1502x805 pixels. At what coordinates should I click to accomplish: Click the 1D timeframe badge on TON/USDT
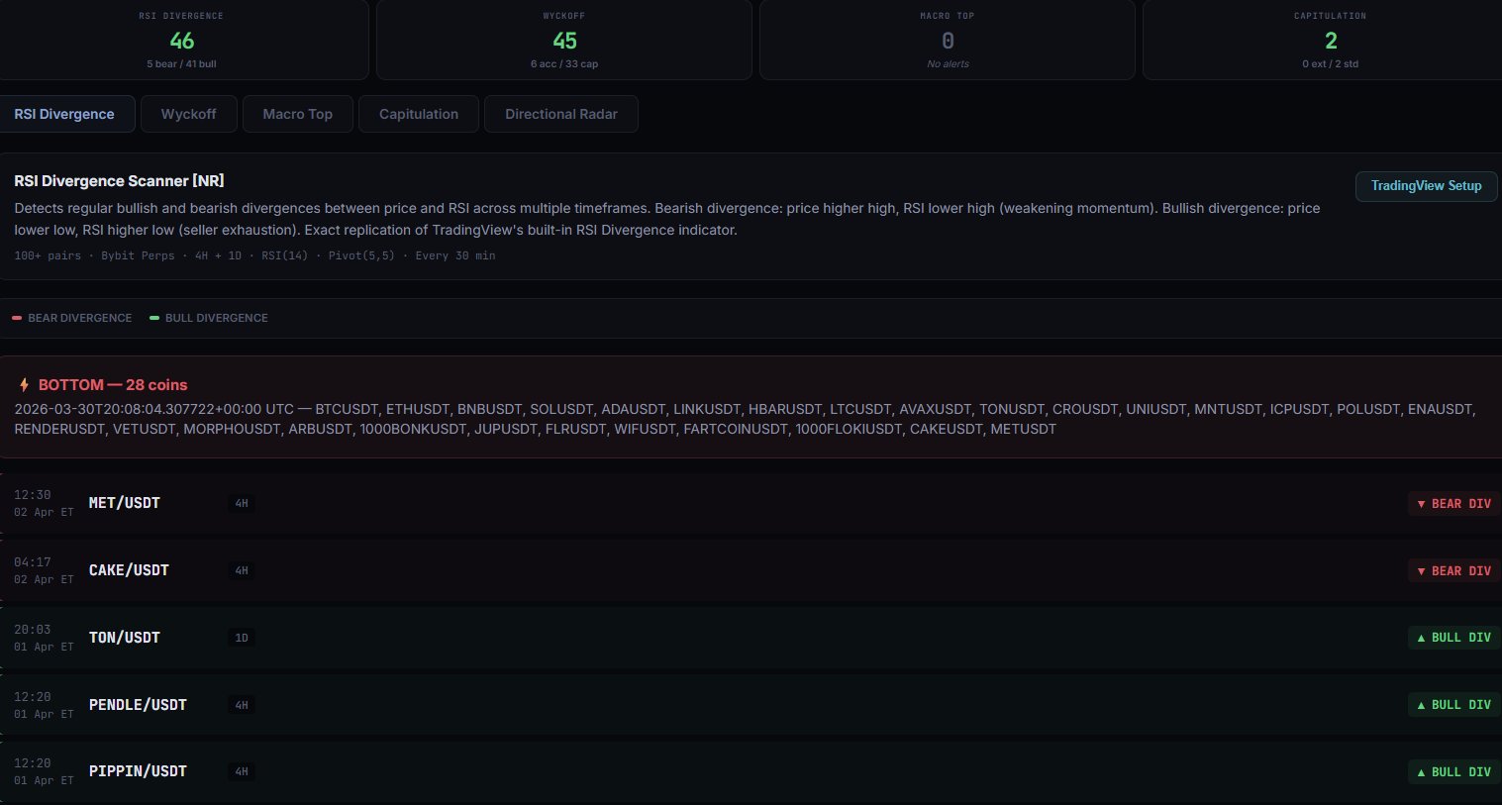[x=242, y=638]
